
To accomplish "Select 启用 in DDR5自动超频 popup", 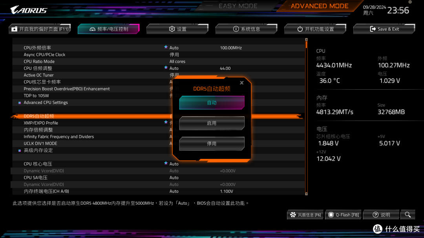I will pos(212,123).
